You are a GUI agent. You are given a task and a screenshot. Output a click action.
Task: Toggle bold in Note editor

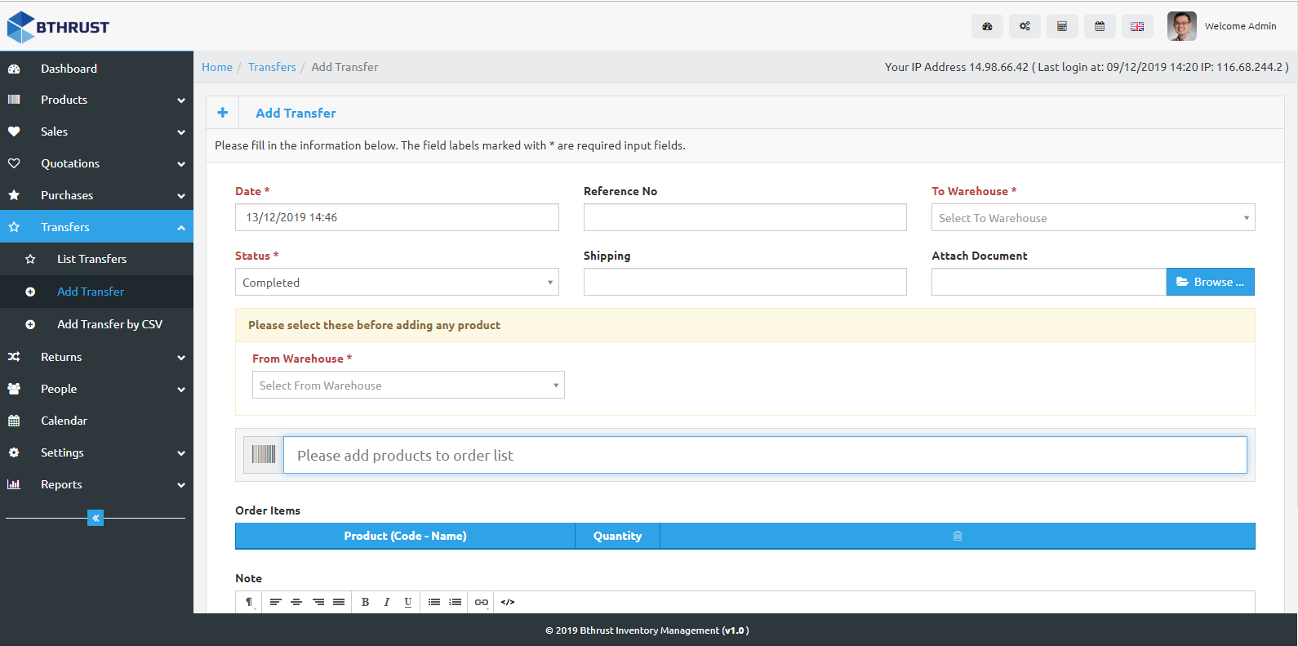[x=365, y=602]
